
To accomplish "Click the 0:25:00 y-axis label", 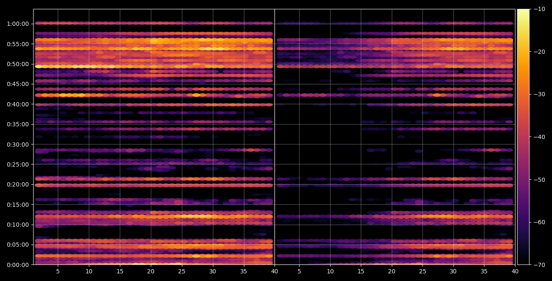I will [17, 164].
